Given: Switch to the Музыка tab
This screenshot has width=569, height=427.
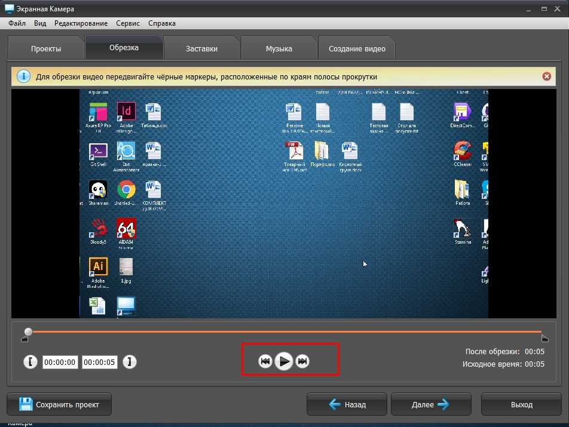Looking at the screenshot, I should pyautogui.click(x=279, y=48).
